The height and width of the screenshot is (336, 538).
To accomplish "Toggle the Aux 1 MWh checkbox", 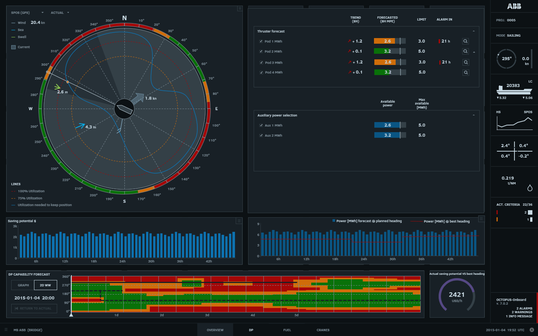I will pyautogui.click(x=261, y=126).
